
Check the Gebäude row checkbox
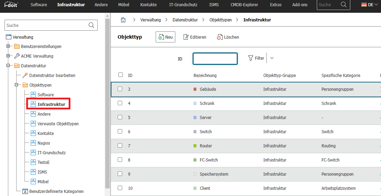[120, 89]
